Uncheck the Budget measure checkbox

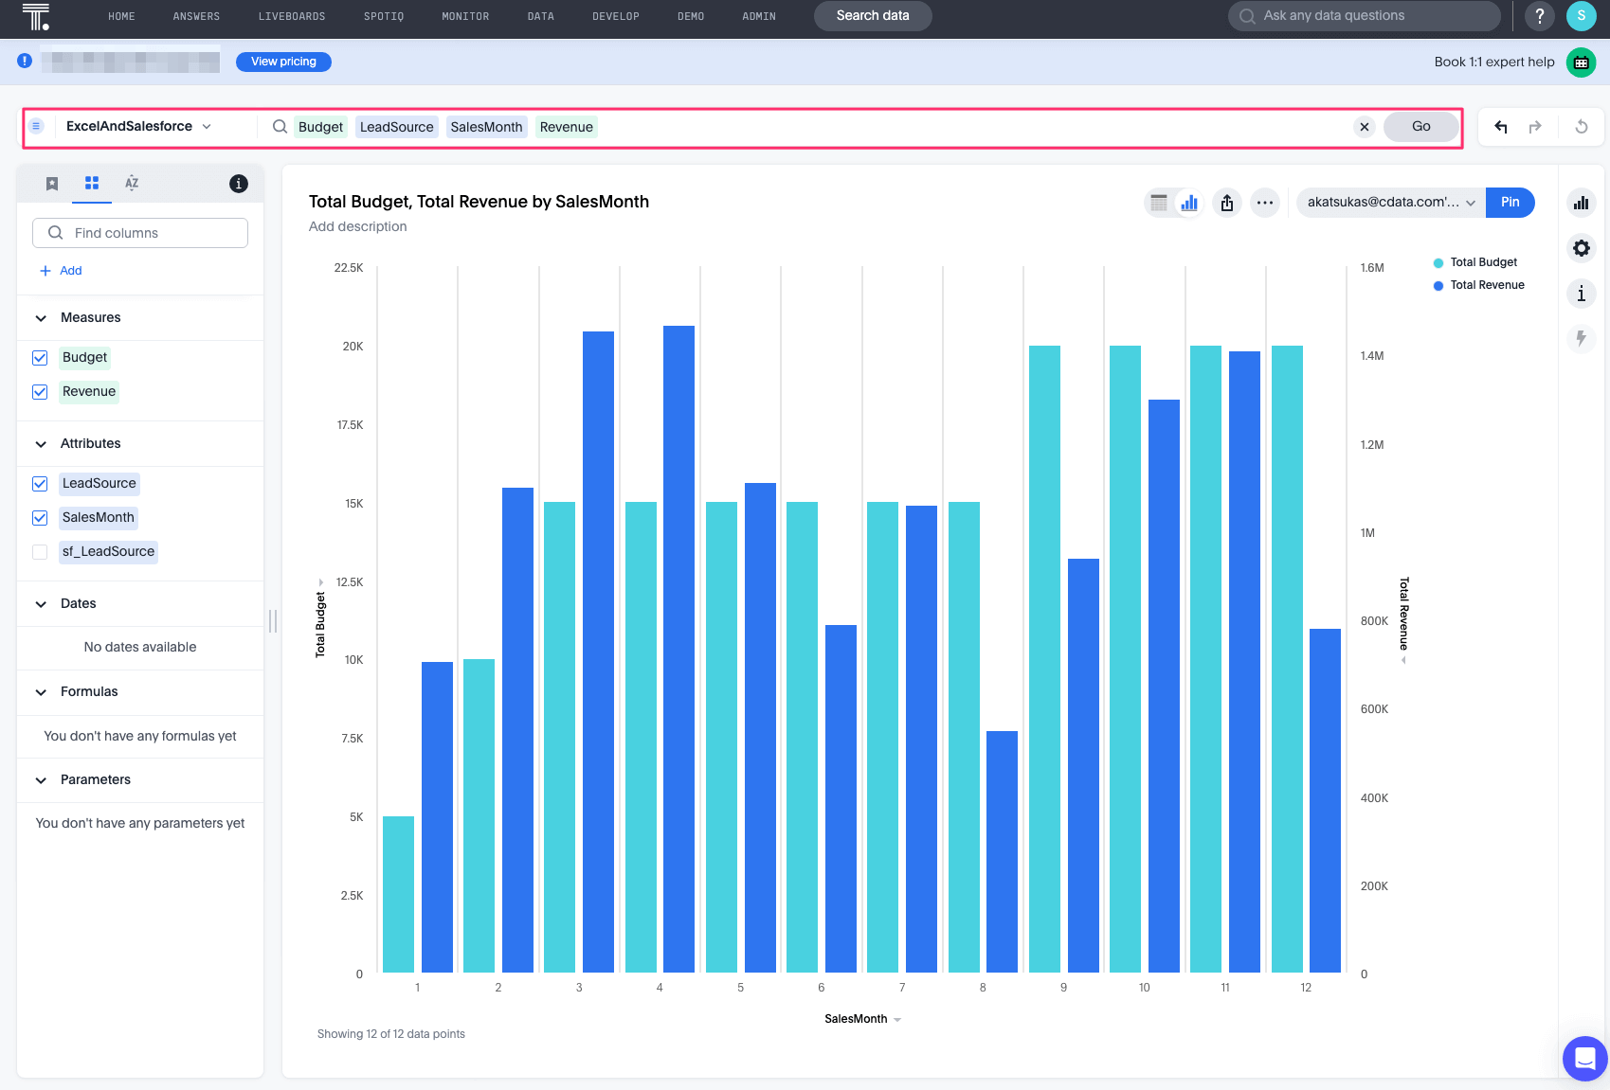coord(40,358)
